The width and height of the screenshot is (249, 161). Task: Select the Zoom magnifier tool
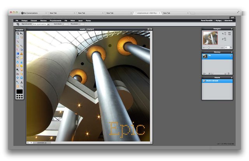pyautogui.click(x=21, y=86)
